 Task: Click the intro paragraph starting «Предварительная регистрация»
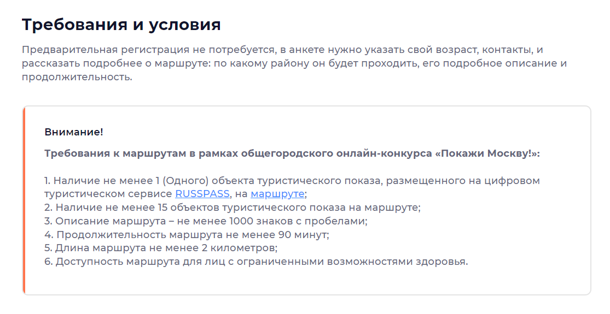tap(294, 63)
